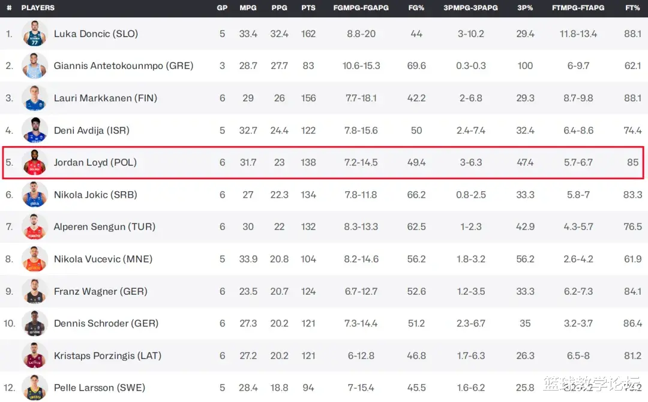The height and width of the screenshot is (402, 648).
Task: Open Franz Wagner (GER) player link
Action: 100,291
